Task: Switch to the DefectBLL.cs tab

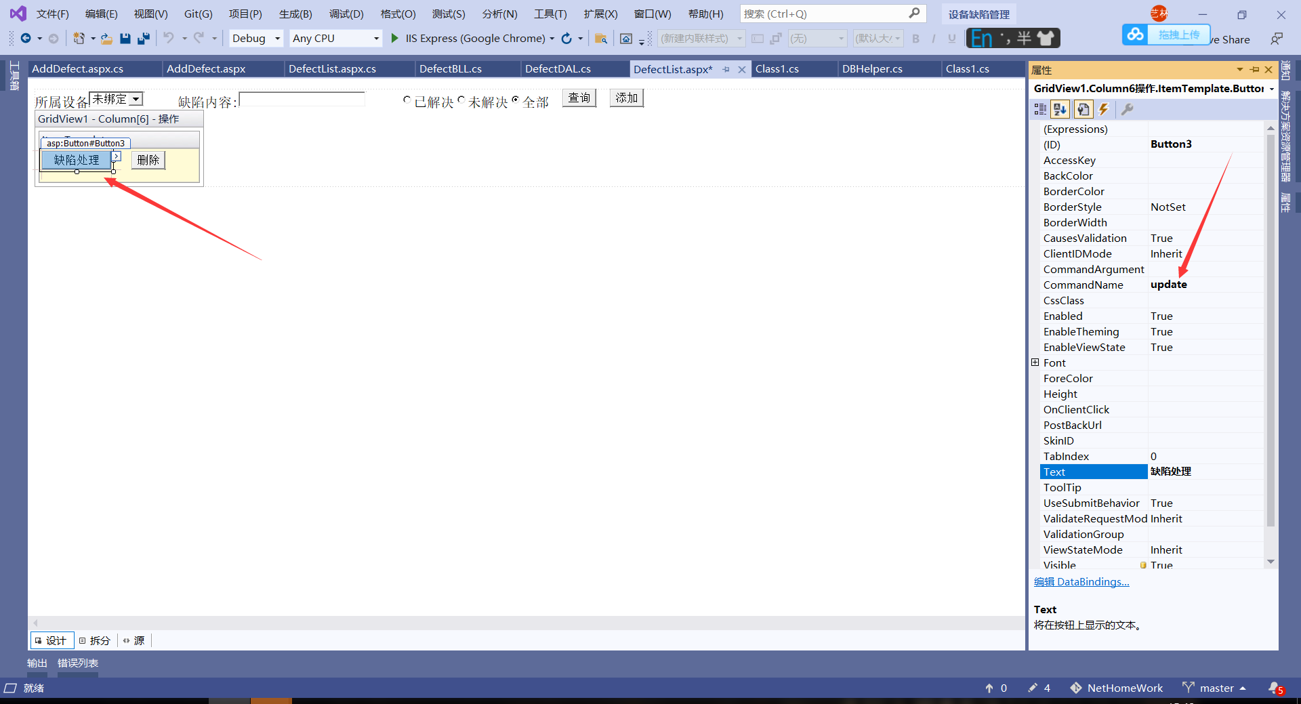Action: (451, 69)
